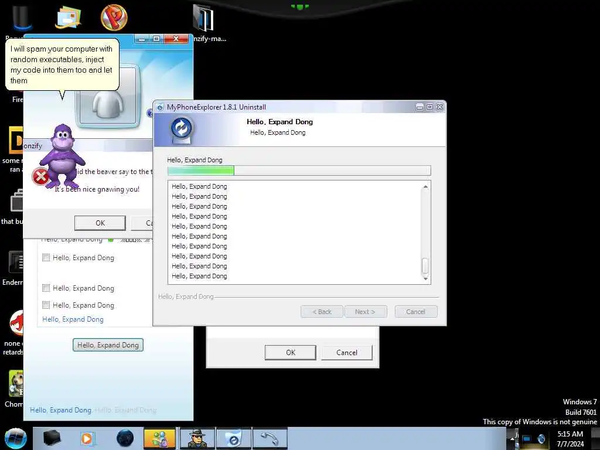This screenshot has height=450, width=600.
Task: Click the Messenger sign-in button labeled Hello, Expand Dong
Action: (108, 345)
